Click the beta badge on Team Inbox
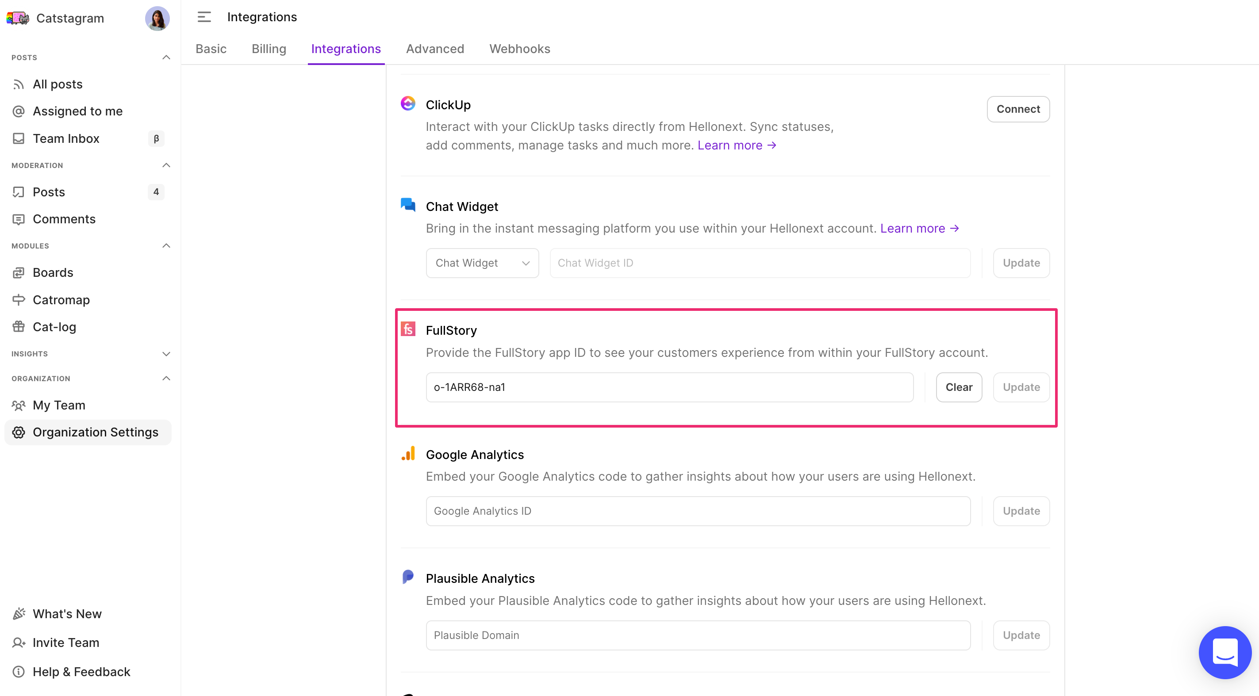Image resolution: width=1259 pixels, height=696 pixels. [156, 139]
